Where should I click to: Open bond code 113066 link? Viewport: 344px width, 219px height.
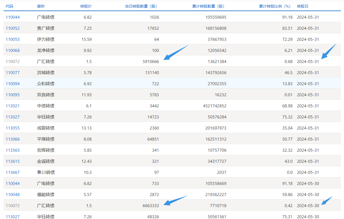point(13,139)
